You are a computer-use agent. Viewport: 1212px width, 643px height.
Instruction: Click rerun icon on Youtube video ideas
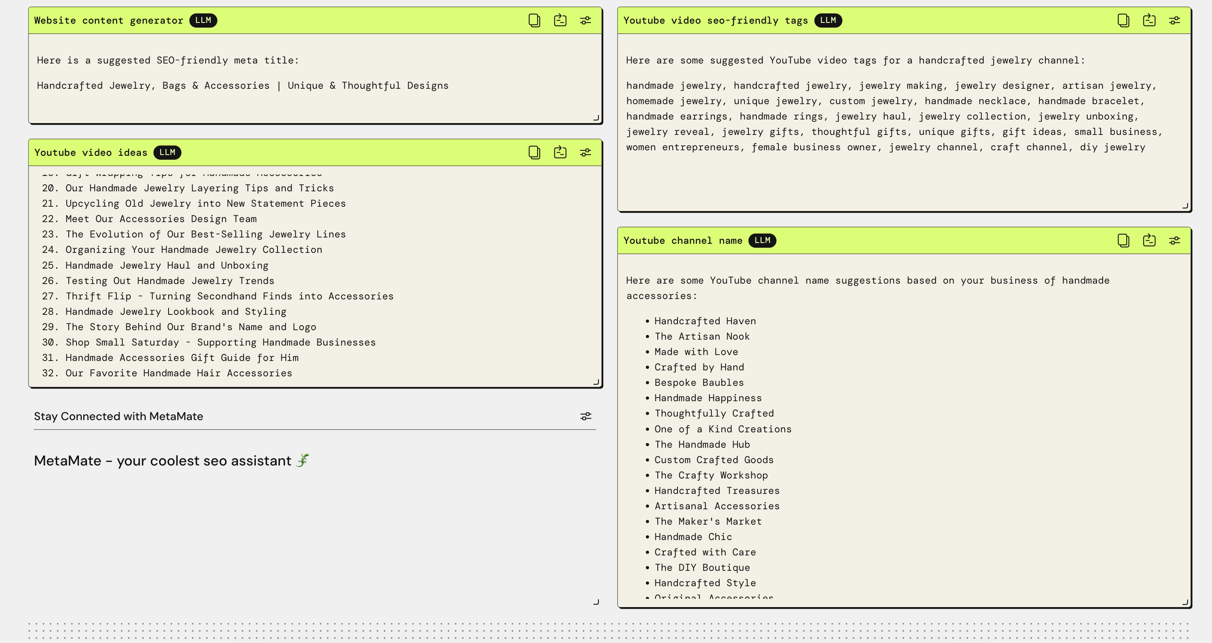560,152
